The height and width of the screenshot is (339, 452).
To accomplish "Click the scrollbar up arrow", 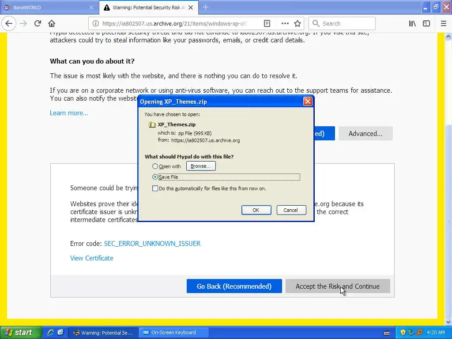I will pos(448,36).
